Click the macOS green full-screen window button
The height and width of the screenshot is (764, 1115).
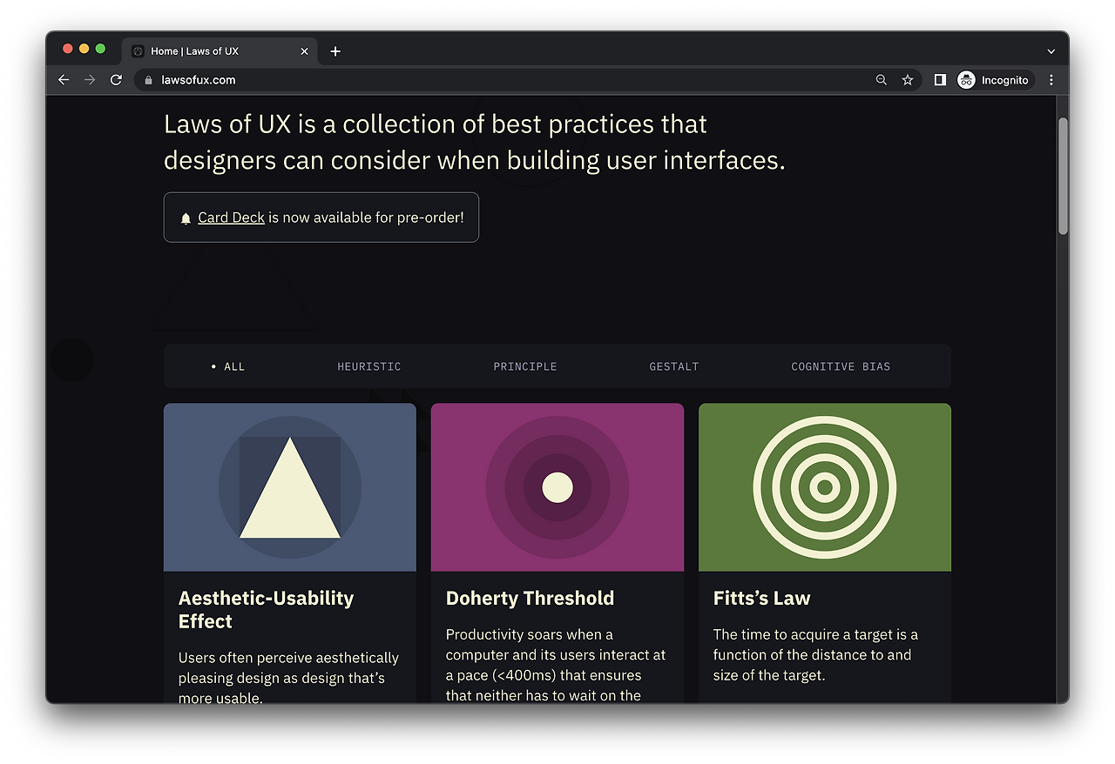pyautogui.click(x=100, y=49)
